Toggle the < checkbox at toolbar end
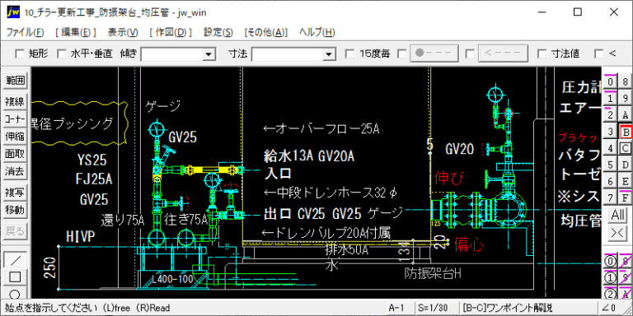The height and width of the screenshot is (316, 633). [x=598, y=53]
